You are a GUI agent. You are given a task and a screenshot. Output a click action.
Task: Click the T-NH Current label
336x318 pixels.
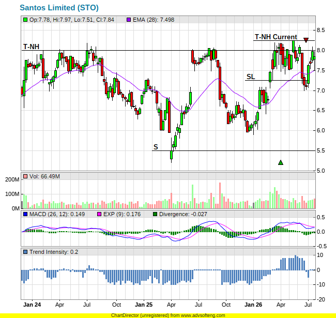click(276, 37)
